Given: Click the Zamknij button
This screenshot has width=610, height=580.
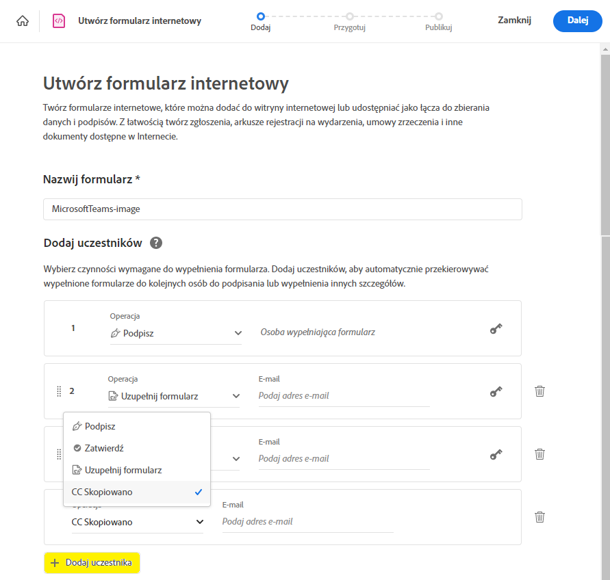Looking at the screenshot, I should coord(514,21).
